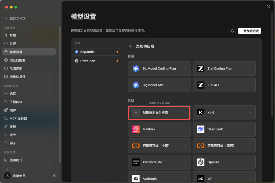
Task: Click the 模型设置 page title text
Action: click(84, 17)
